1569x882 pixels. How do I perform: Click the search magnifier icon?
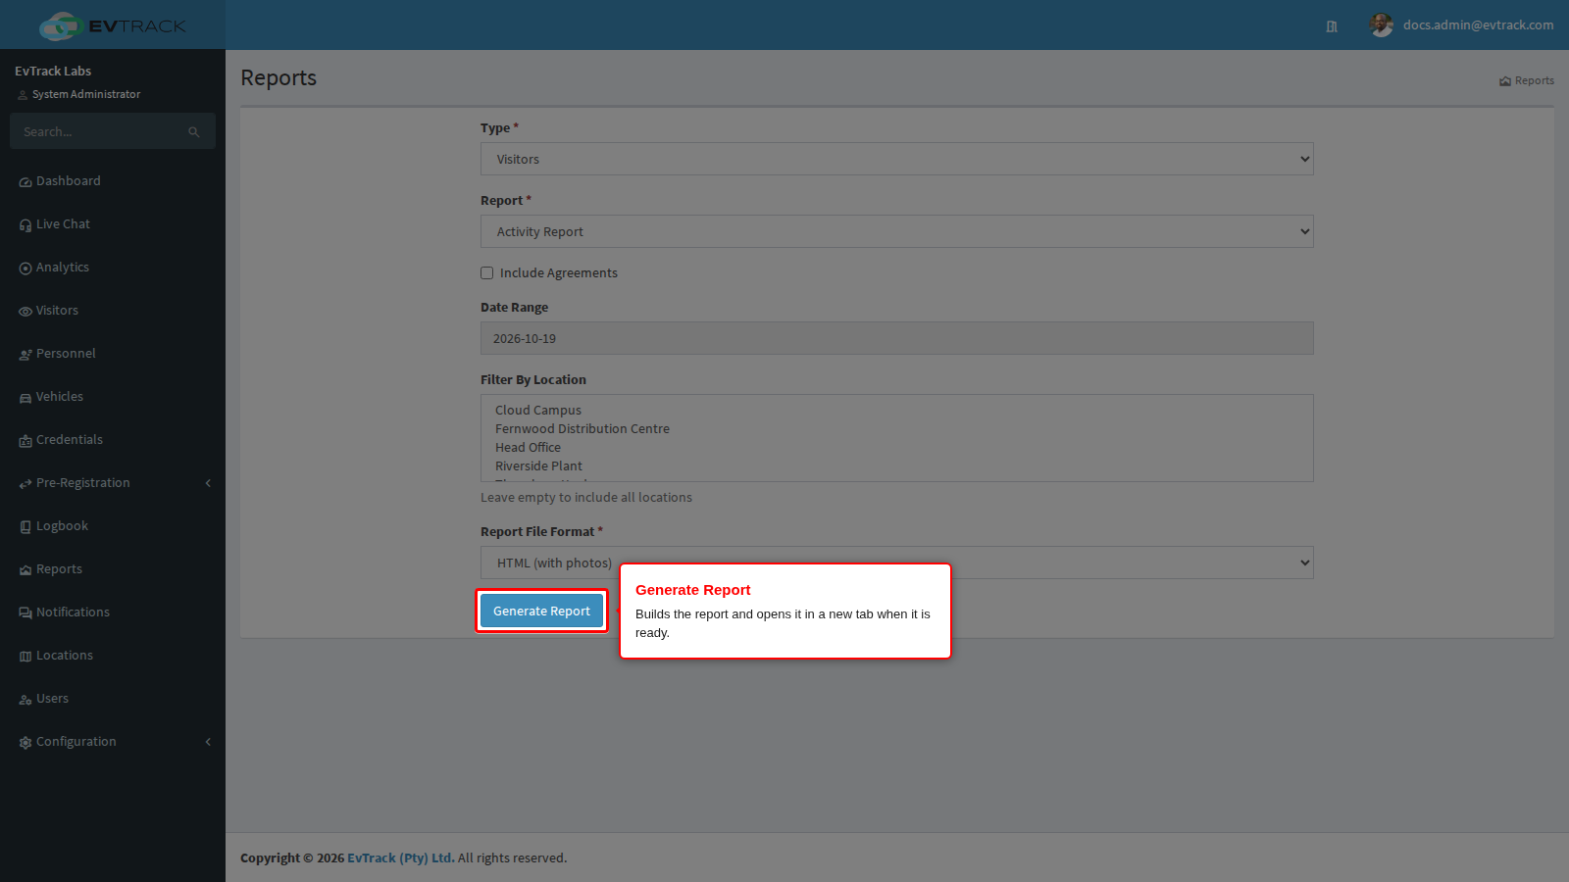click(194, 132)
